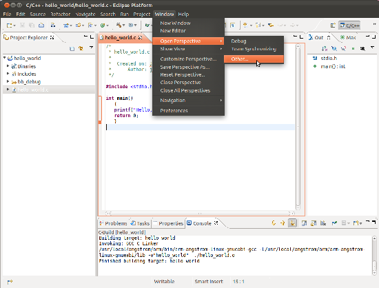Image resolution: width=379 pixels, height=288 pixels.
Task: Open Preferences from Window menu
Action: point(174,111)
